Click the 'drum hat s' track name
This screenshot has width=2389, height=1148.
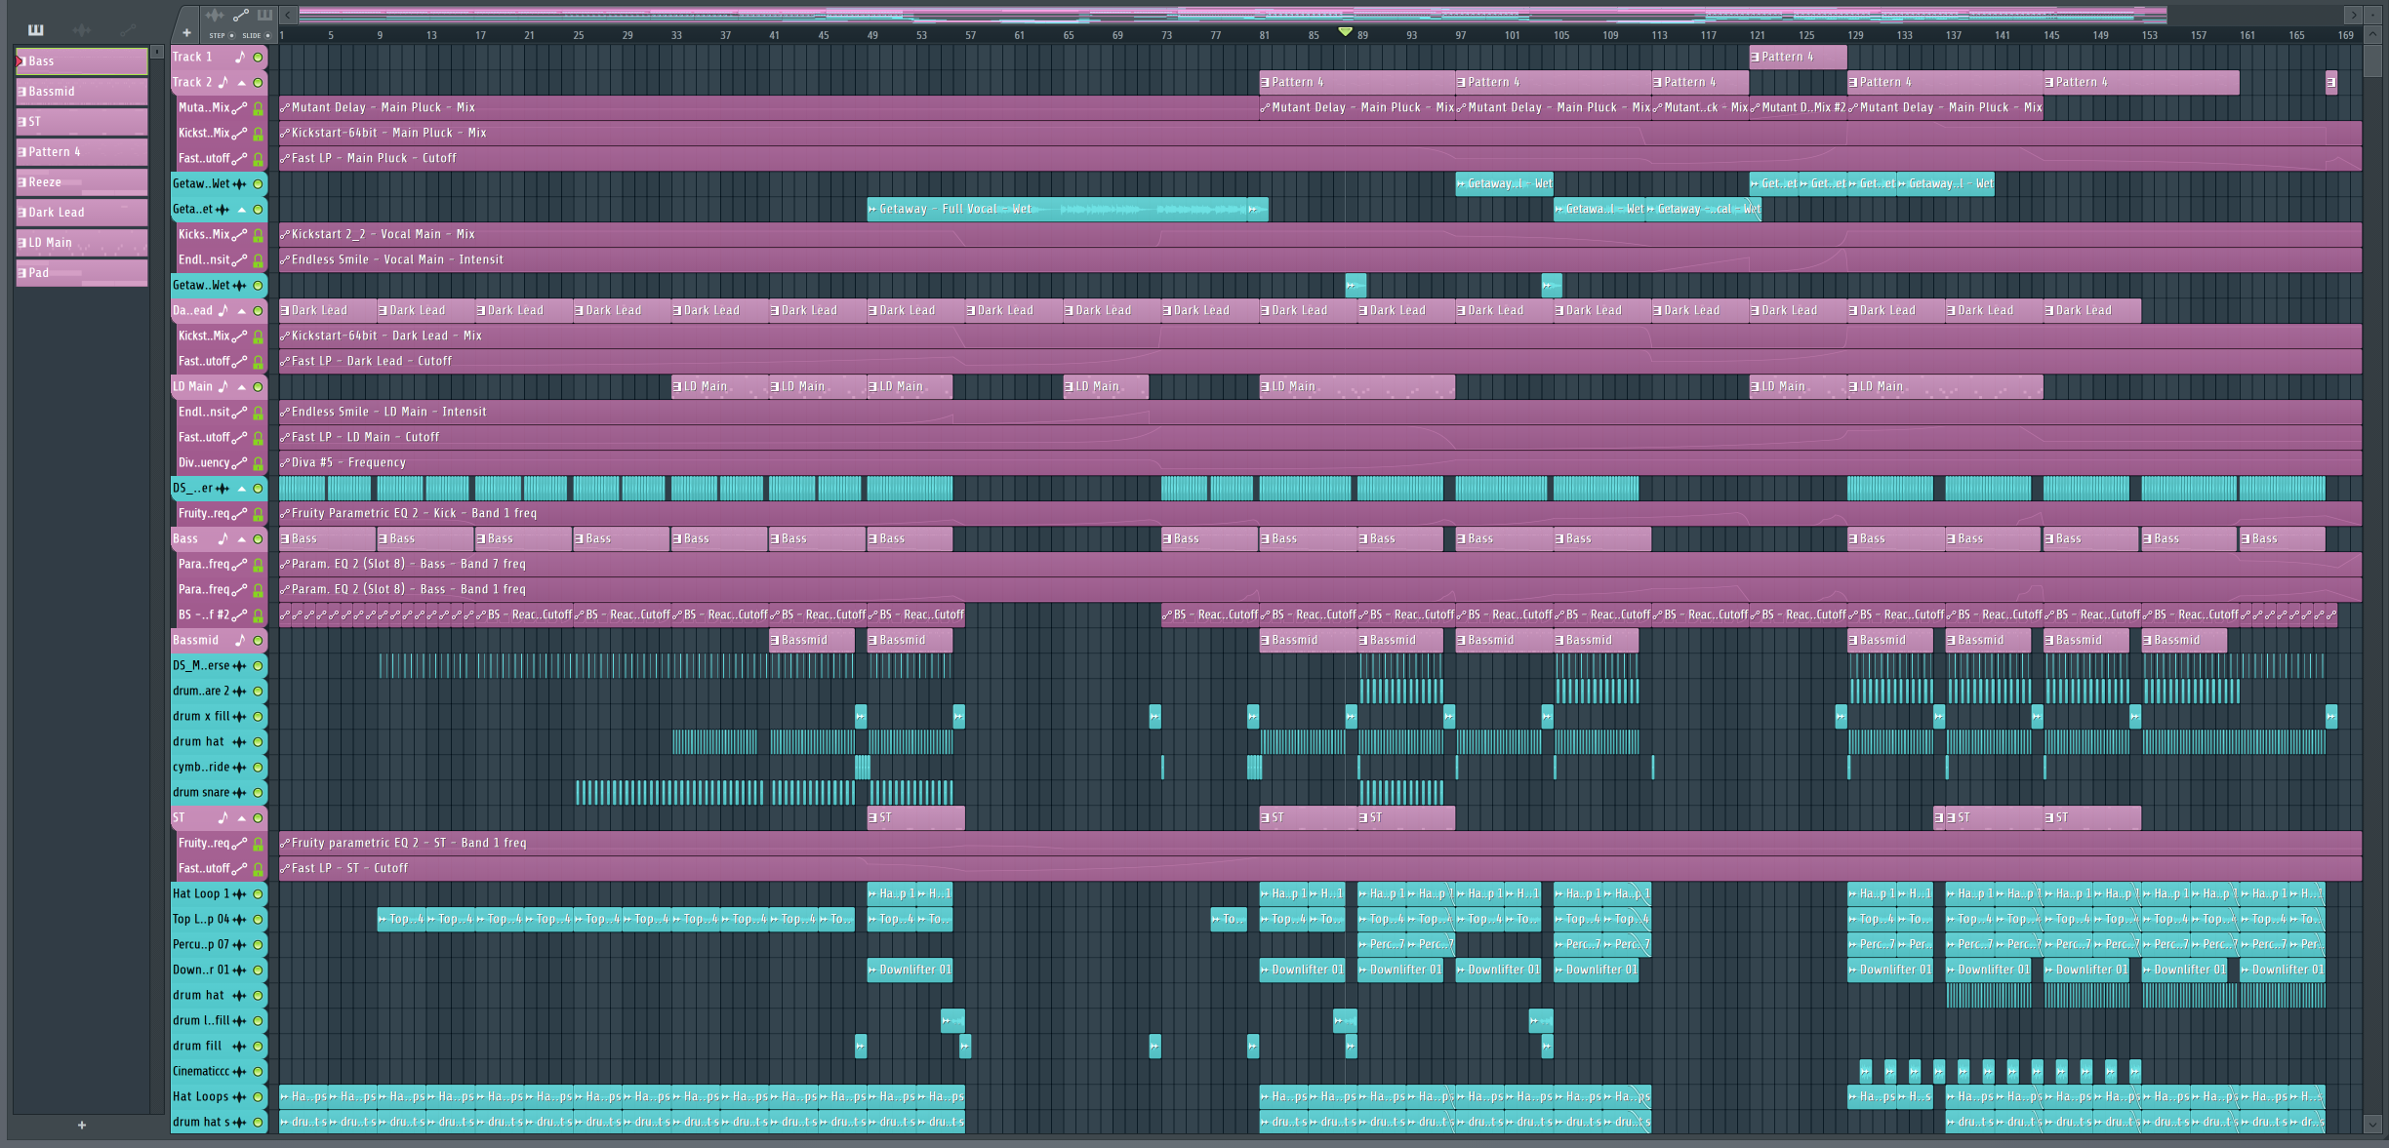point(202,1122)
